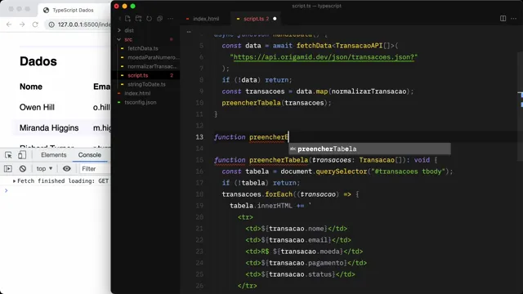Reload the browser page

coord(35,24)
